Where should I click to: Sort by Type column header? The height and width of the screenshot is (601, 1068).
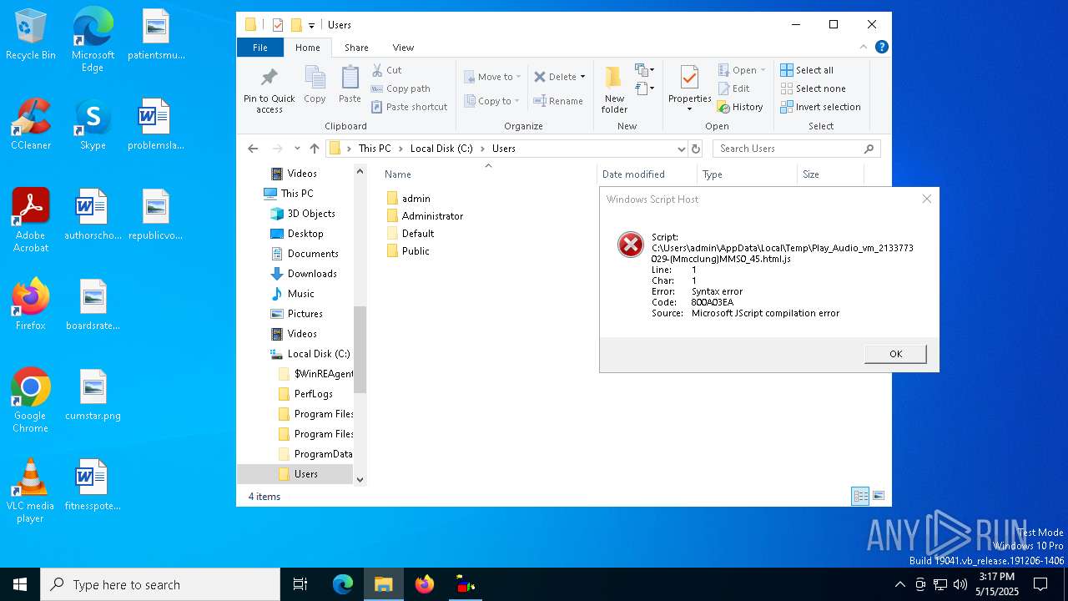747,174
